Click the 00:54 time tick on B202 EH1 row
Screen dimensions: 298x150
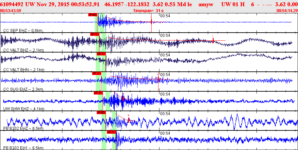click(165, 133)
